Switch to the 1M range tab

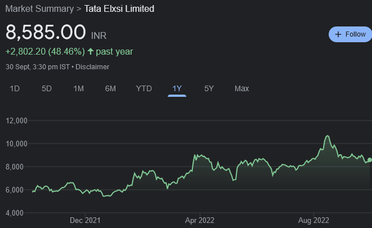click(x=79, y=88)
